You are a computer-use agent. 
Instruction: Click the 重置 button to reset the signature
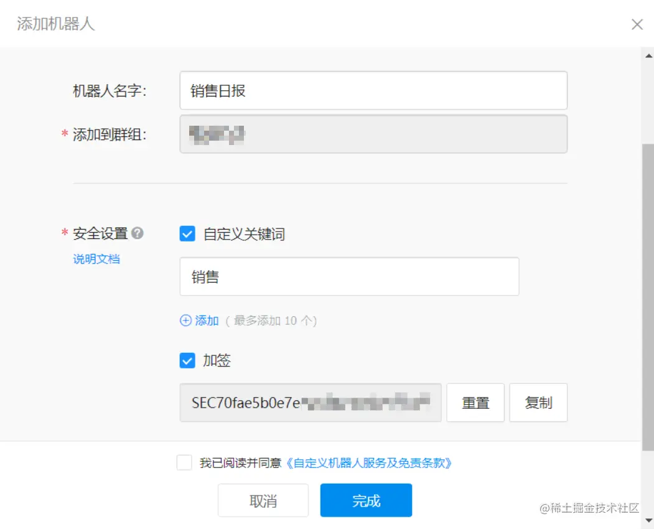tap(475, 403)
